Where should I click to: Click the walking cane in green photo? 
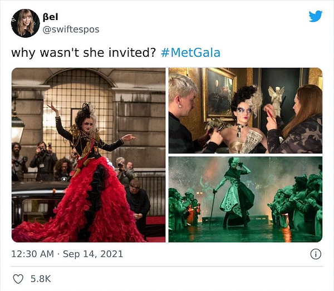213,208
